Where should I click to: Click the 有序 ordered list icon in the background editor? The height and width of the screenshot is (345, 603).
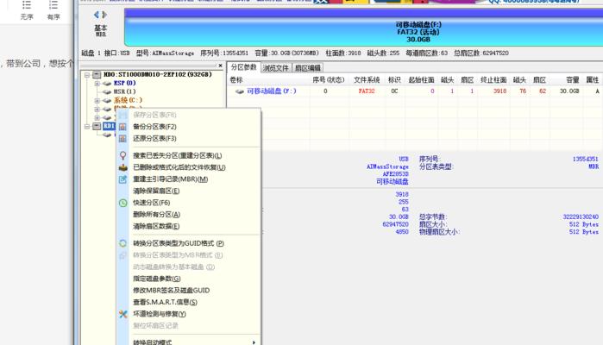53,5
